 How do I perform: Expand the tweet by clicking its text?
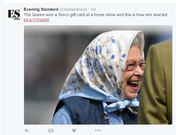click(x=95, y=15)
